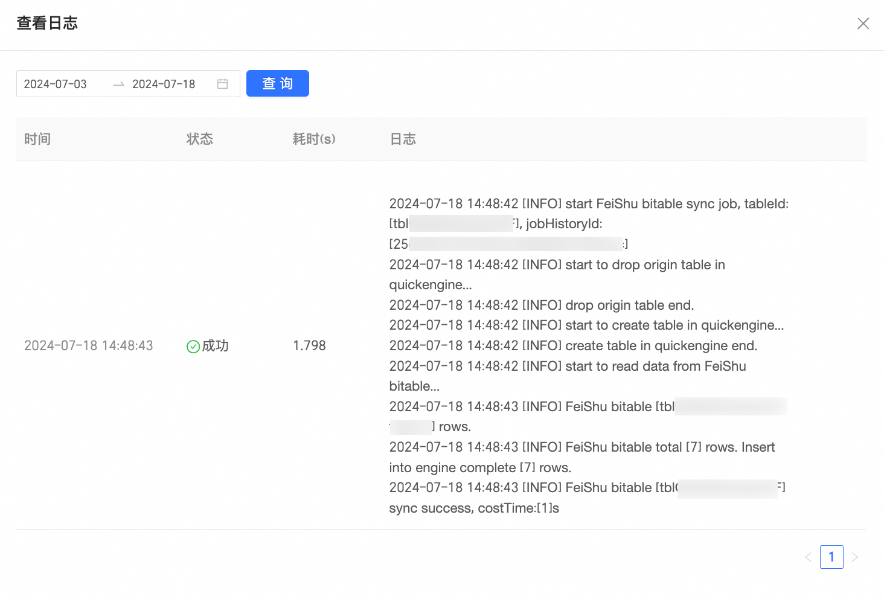Click log line 'start to drop origin table in'
Viewport: 884px width, 599px height.
[x=557, y=264]
